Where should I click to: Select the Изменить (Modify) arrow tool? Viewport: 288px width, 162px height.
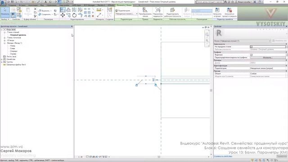pyautogui.click(x=5, y=12)
